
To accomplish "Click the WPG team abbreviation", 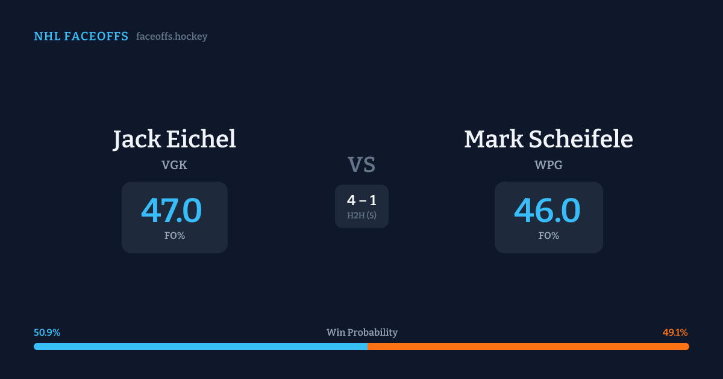I will (548, 165).
